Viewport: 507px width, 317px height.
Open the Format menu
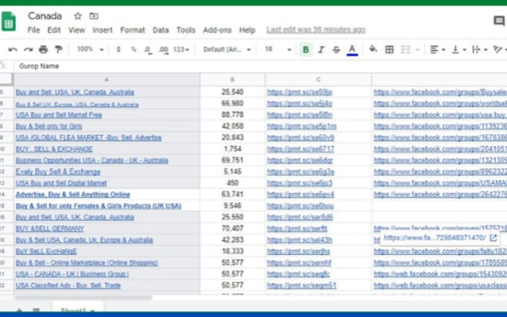tap(133, 30)
